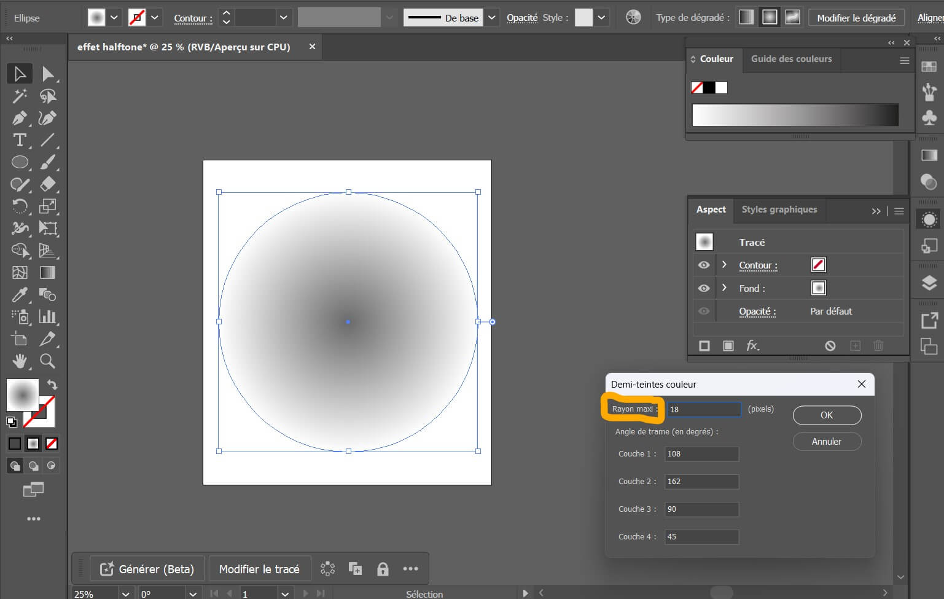Swap fill and stroke colors
The height and width of the screenshot is (599, 944).
[x=52, y=385]
